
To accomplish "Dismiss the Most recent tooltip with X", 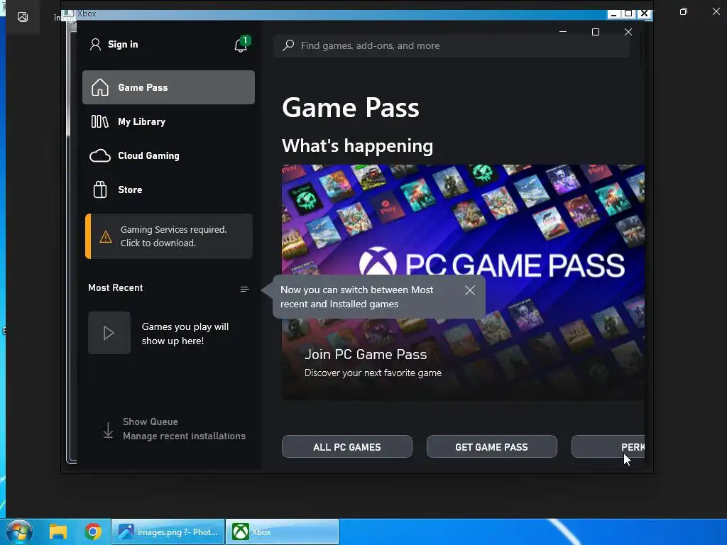I will [470, 290].
